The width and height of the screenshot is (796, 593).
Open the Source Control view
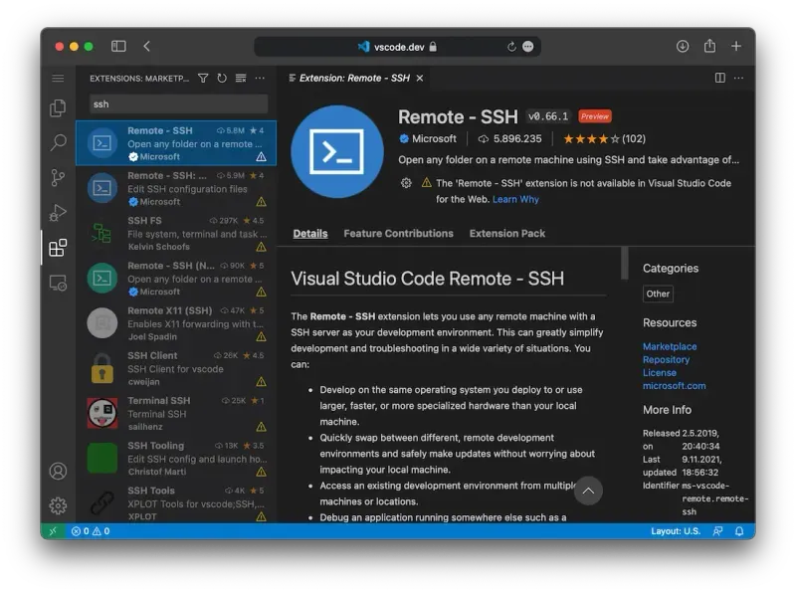click(x=58, y=178)
